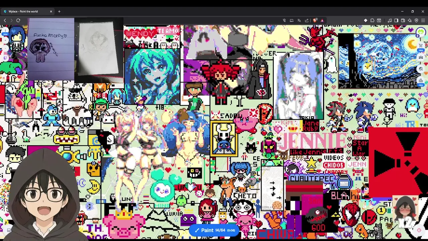Viewport: 428px width, 241px height.
Task: Open the Wplace info button
Action: [x=5, y=31]
